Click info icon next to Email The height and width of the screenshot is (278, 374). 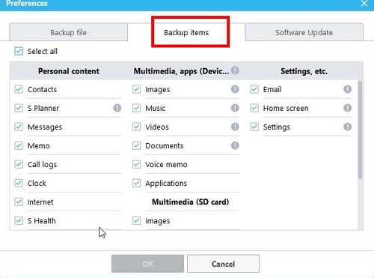pos(347,89)
